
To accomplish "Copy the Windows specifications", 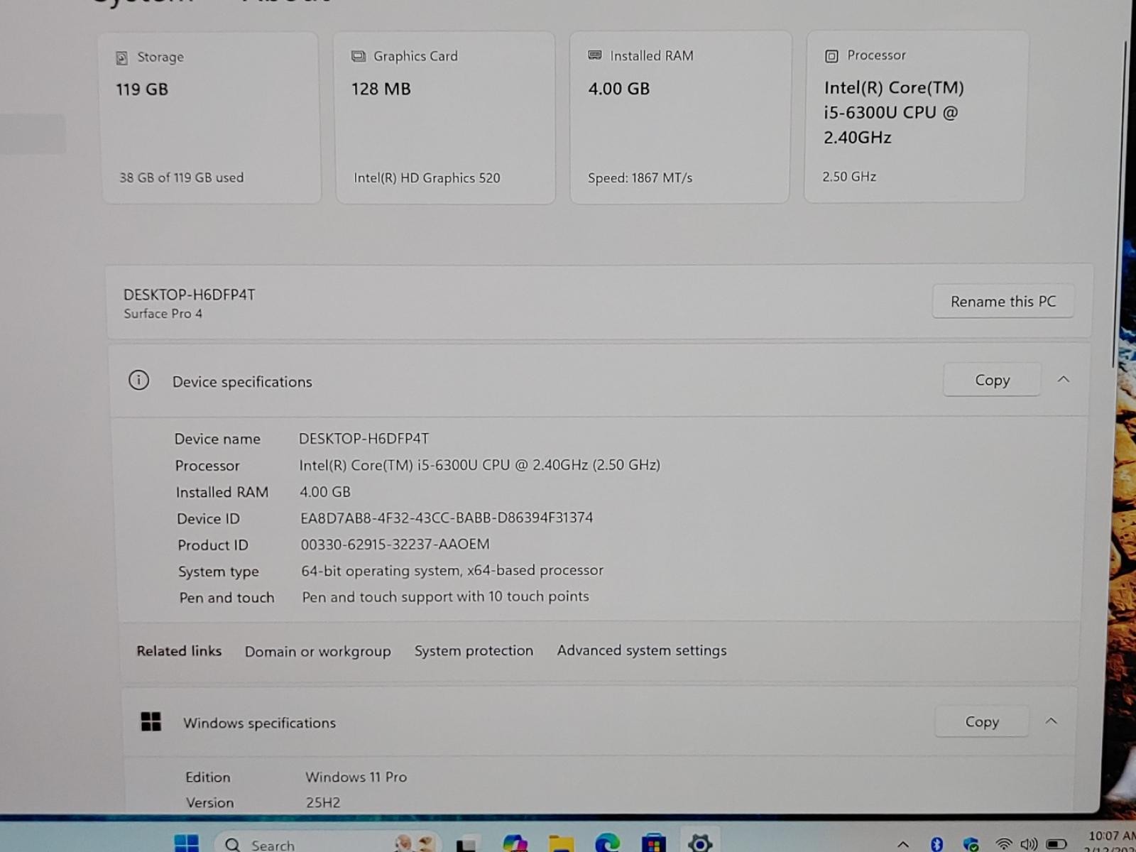I will point(982,721).
